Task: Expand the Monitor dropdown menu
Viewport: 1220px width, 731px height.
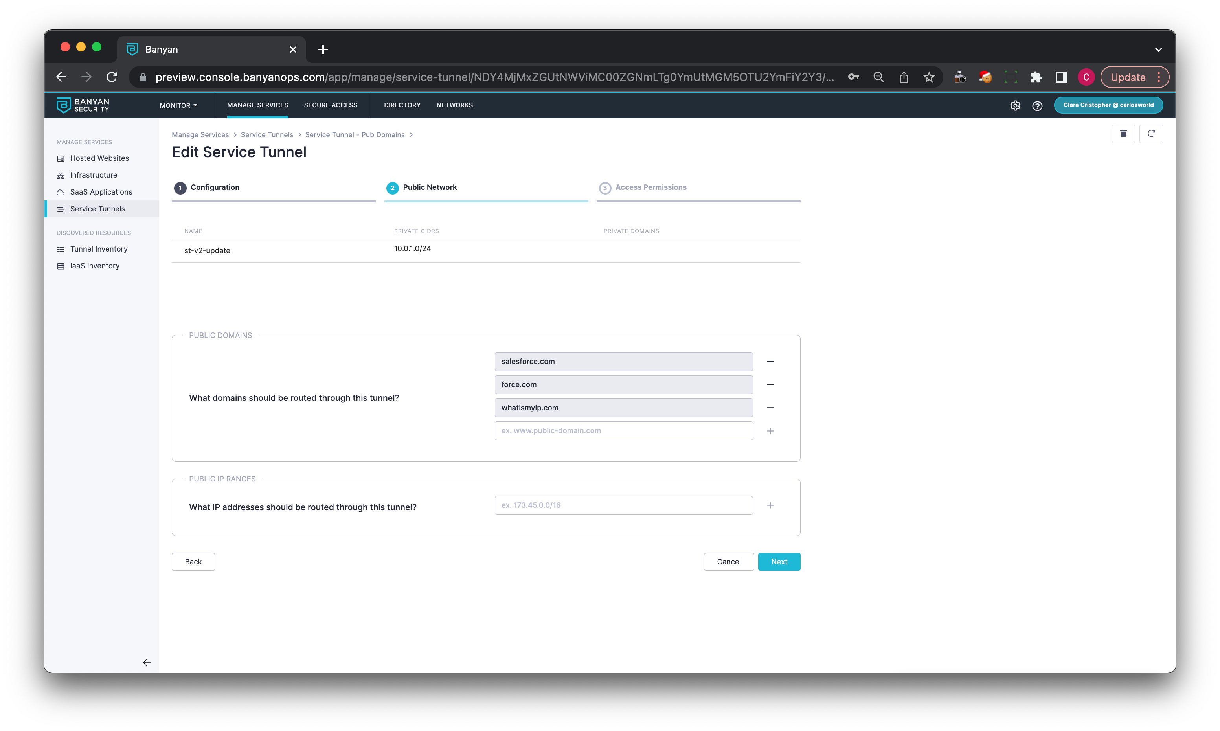Action: tap(178, 105)
